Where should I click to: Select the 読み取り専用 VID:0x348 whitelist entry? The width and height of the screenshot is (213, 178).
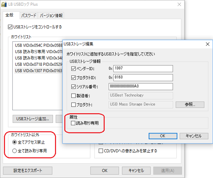(39, 58)
